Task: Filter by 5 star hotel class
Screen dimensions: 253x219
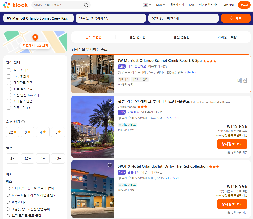Action: coord(58,132)
